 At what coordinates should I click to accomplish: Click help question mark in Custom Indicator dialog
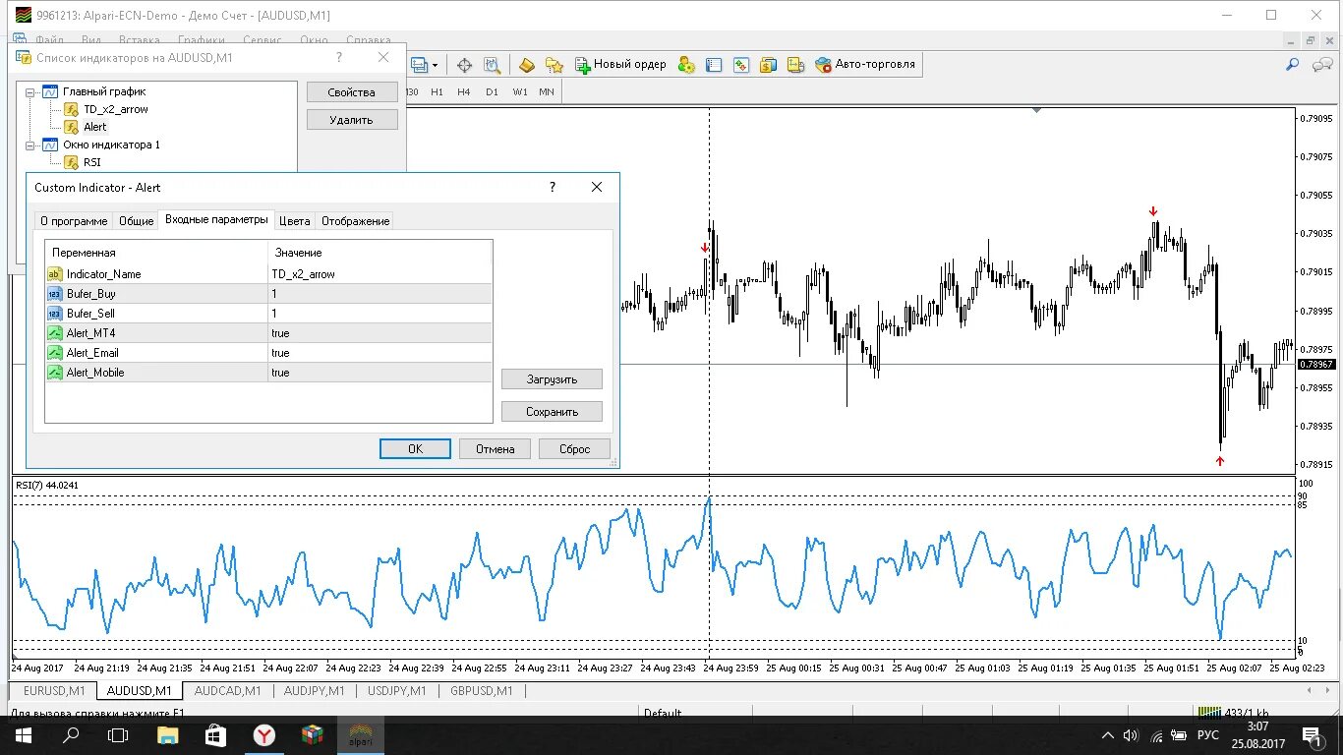[552, 187]
